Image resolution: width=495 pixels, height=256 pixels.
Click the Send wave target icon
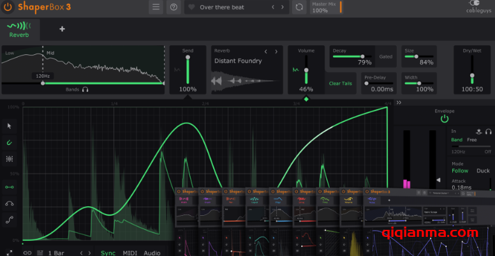coord(177,70)
